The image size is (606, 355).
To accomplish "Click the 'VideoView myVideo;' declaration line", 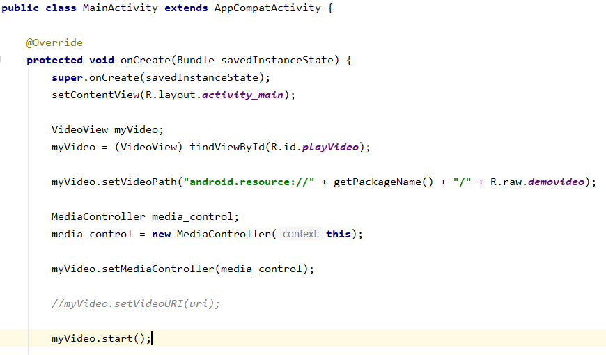I will (x=107, y=129).
